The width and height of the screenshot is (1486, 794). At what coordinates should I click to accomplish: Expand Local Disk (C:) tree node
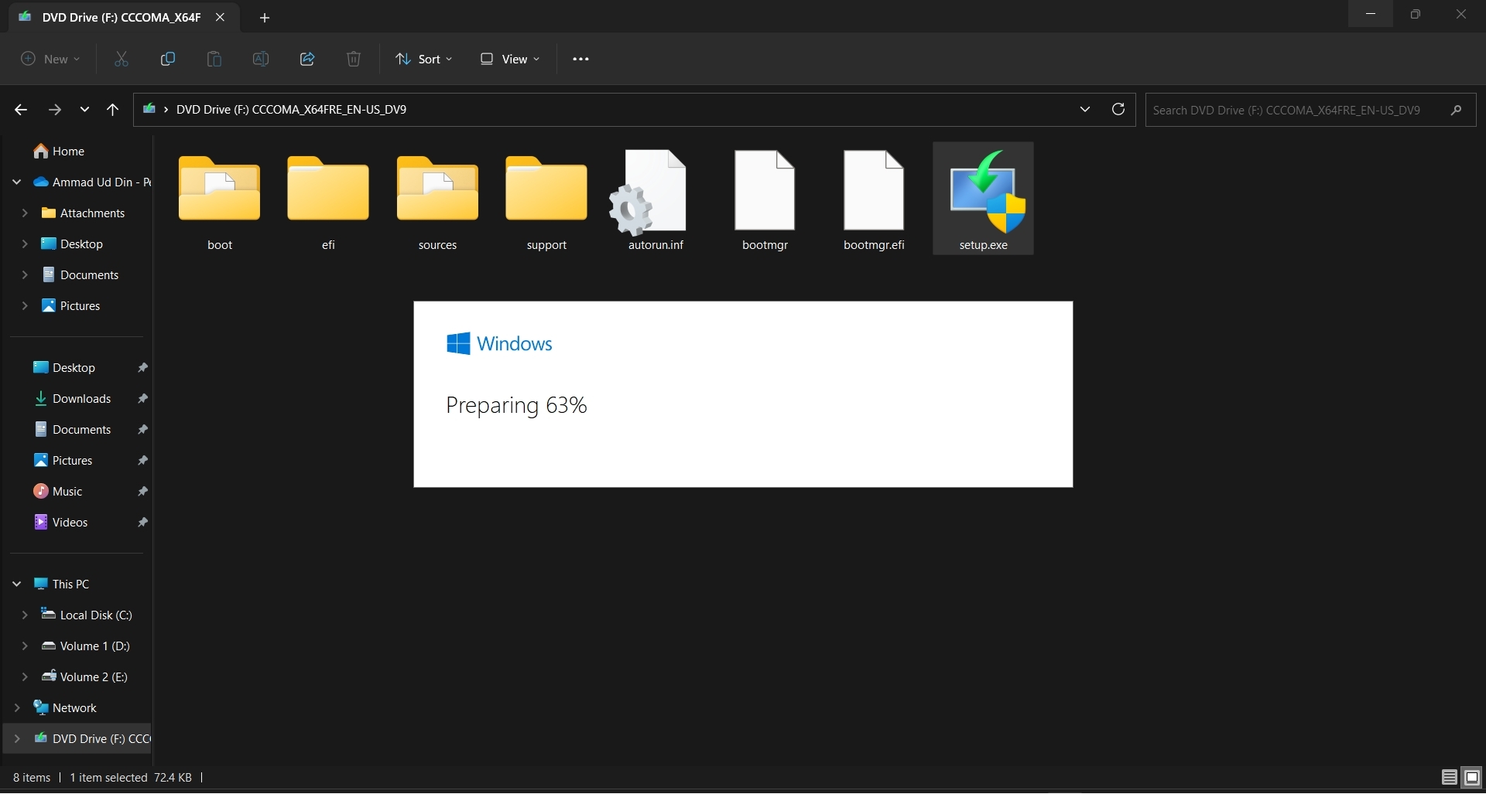pos(25,615)
